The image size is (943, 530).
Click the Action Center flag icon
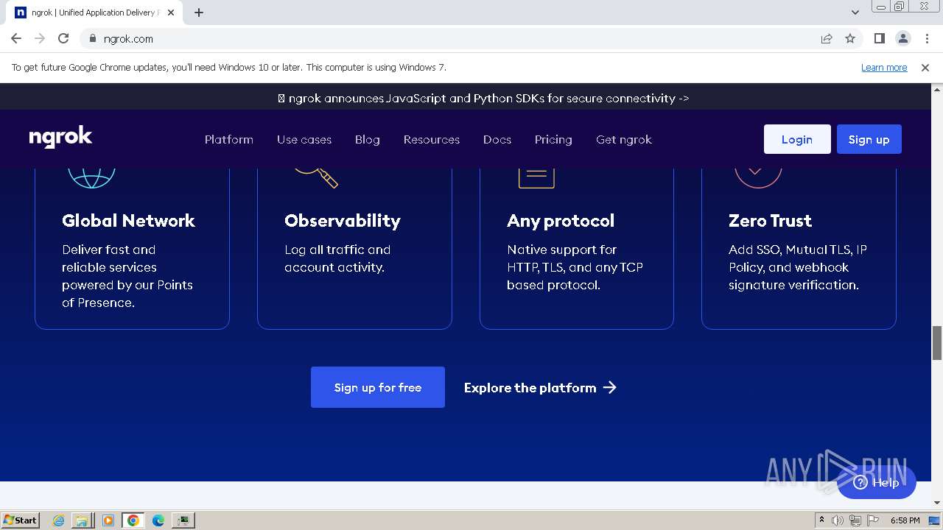pos(872,520)
